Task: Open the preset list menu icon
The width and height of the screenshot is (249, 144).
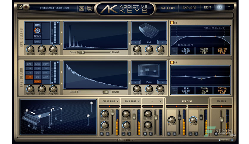Action: pyautogui.click(x=82, y=8)
